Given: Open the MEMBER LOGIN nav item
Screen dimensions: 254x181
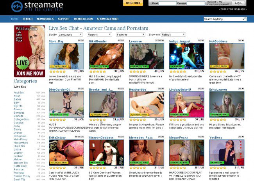Looking at the screenshot, I should pos(83,19).
